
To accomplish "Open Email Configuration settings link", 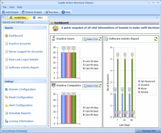I will 21,97.
